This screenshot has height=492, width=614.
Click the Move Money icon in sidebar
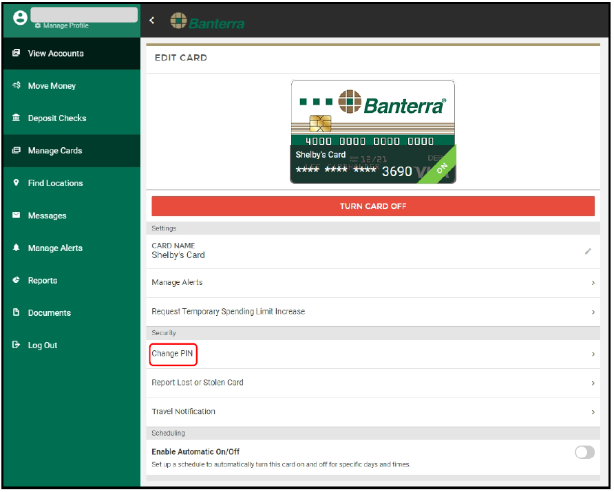(17, 86)
